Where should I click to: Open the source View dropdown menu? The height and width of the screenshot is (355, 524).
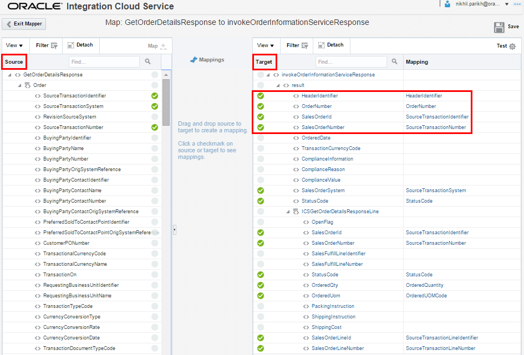(x=14, y=45)
